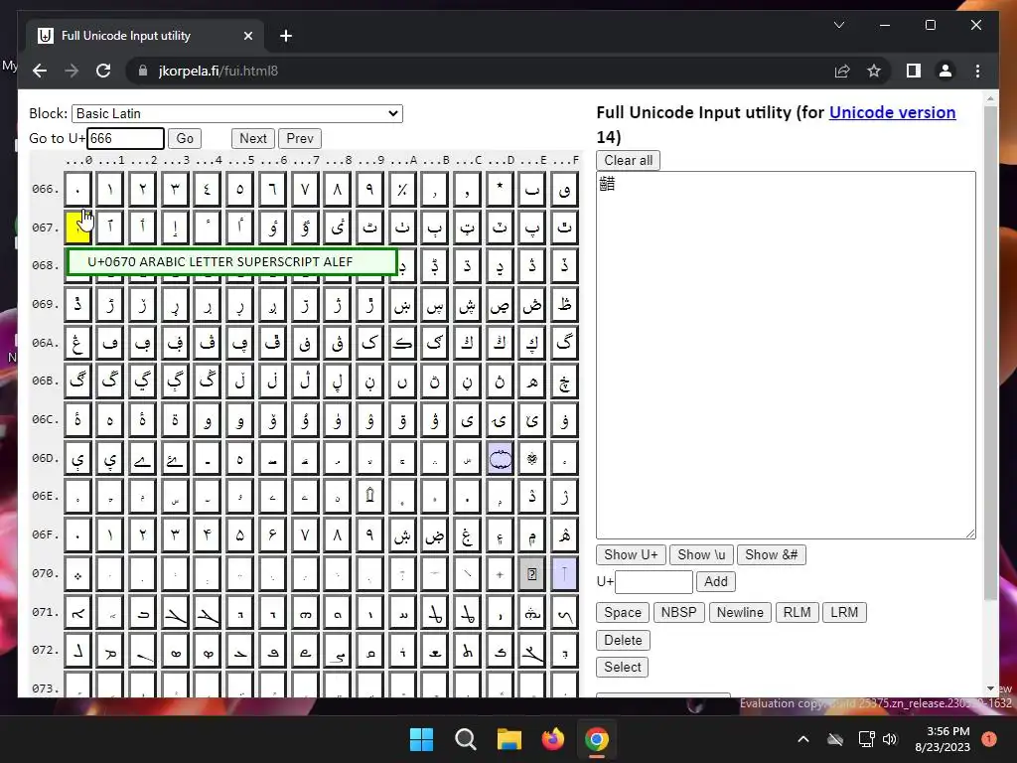Pick the Syriac end of paragraph cell U+0700
Viewport: 1017px width, 763px height.
pos(77,574)
